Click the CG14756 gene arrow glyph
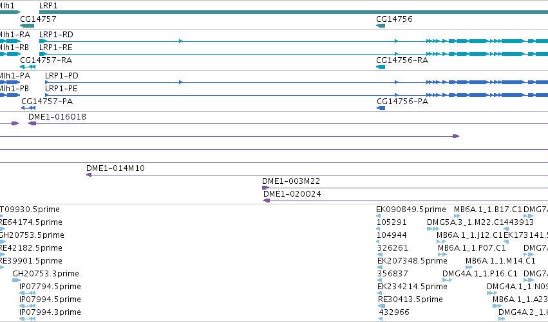Viewport: 548px width, 322px height. coord(381,26)
